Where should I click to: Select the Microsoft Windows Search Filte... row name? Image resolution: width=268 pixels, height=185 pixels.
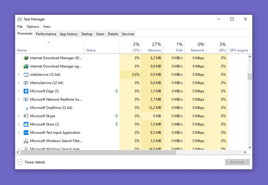pyautogui.click(x=56, y=141)
